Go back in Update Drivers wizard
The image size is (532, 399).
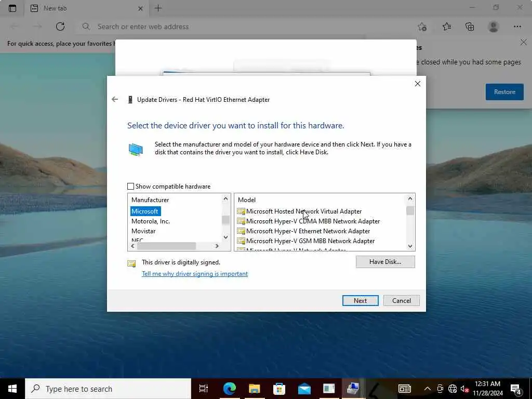[115, 99]
